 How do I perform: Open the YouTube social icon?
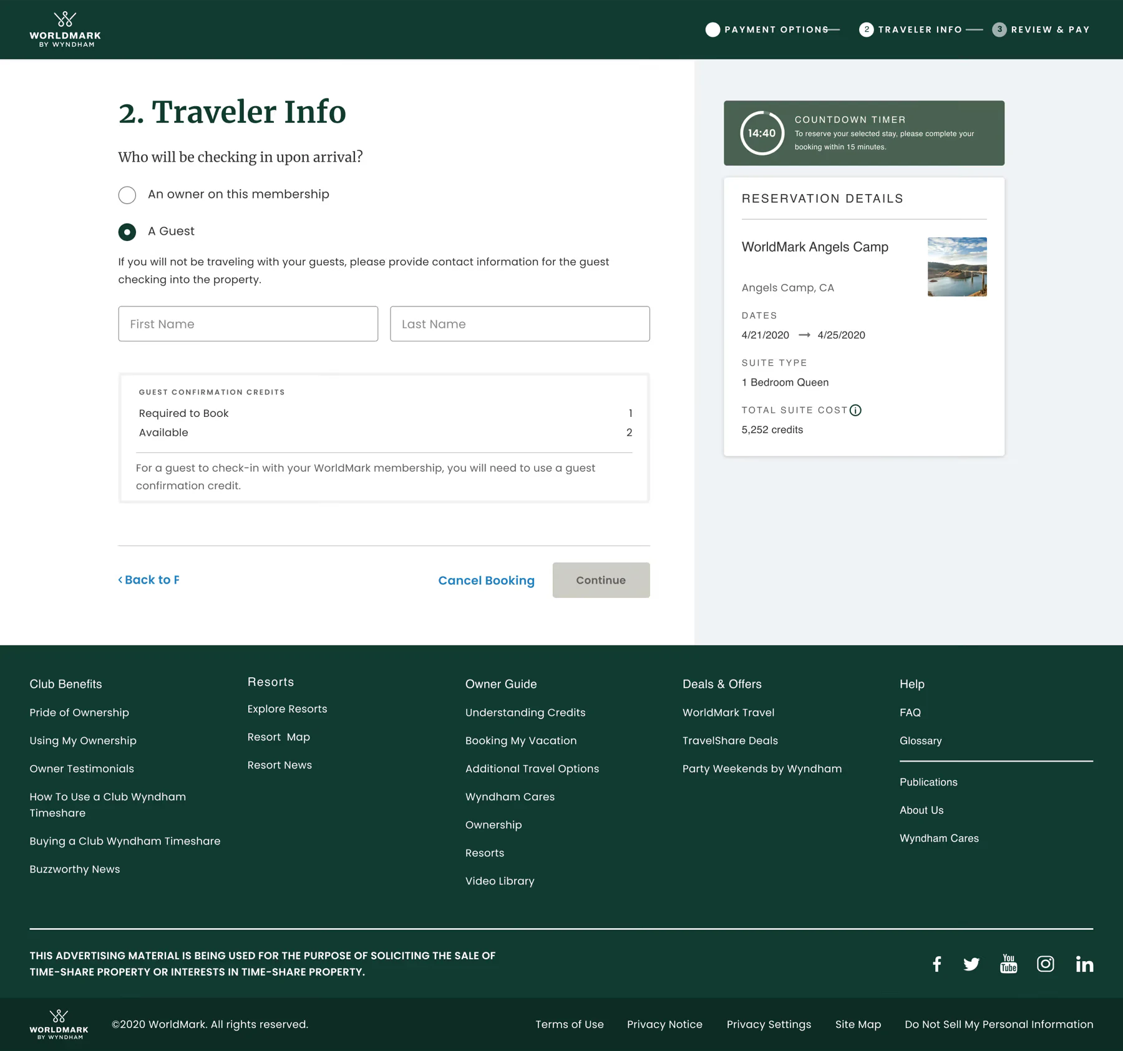click(1009, 964)
